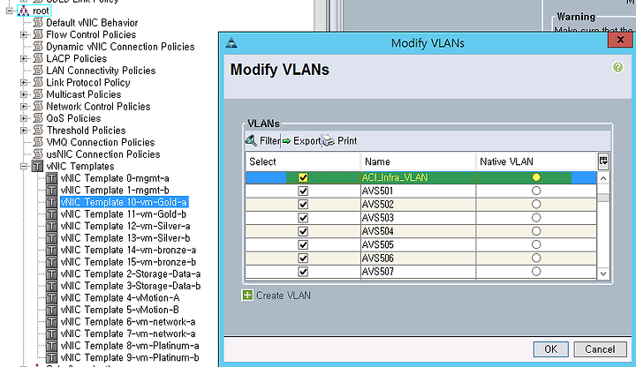636x367 pixels.
Task: Click the Multicast Policies icon
Action: (x=38, y=94)
